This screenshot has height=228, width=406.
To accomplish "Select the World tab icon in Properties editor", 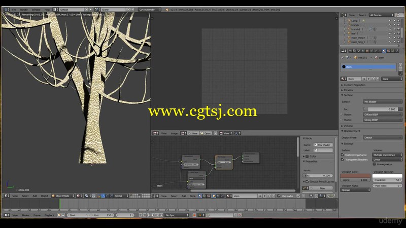I will tap(363, 51).
